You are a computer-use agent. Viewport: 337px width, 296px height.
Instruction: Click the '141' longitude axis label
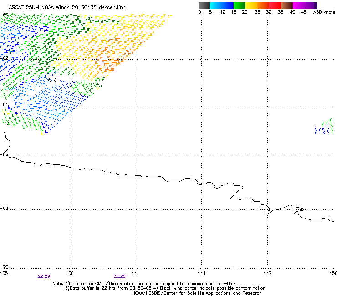tap(135, 273)
